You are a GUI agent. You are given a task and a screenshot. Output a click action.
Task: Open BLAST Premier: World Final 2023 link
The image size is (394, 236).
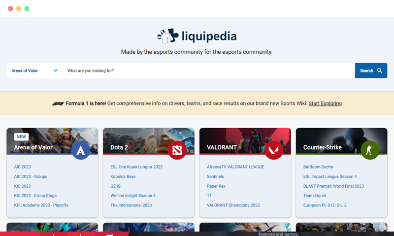333,186
